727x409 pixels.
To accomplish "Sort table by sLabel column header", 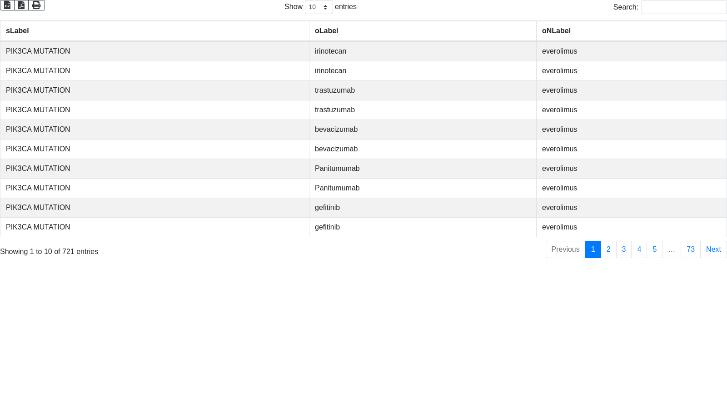I will coord(17,31).
